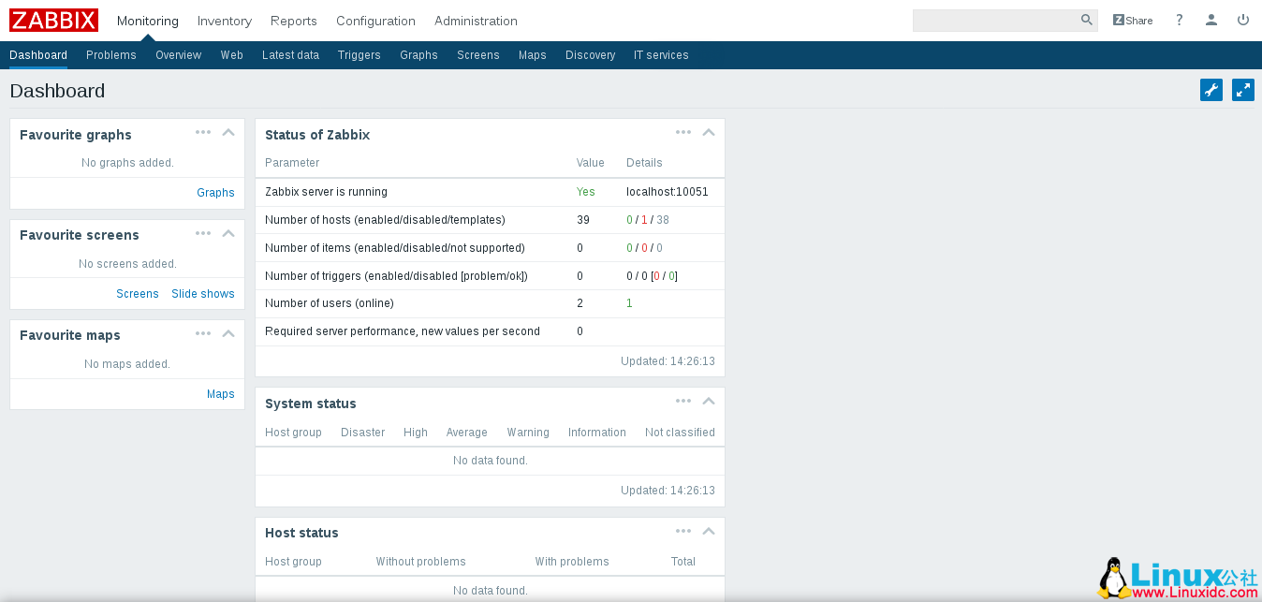Switch to the Problems tab
The width and height of the screenshot is (1262, 602).
[x=111, y=55]
